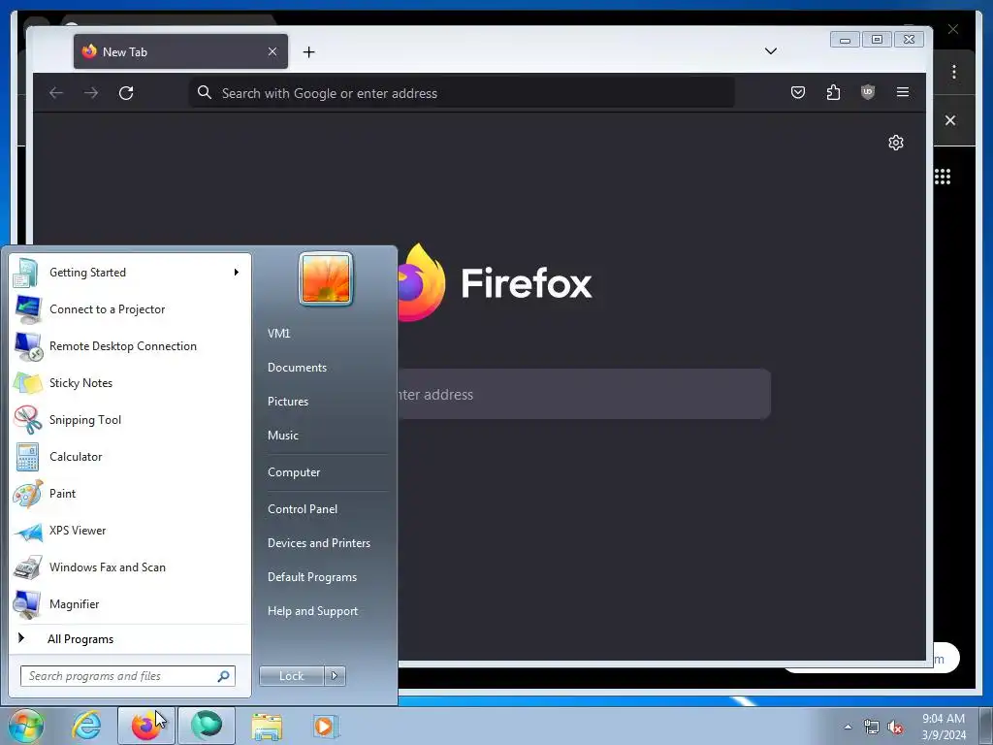The image size is (993, 745).
Task: Minimize the Firefox window
Action: (x=845, y=39)
